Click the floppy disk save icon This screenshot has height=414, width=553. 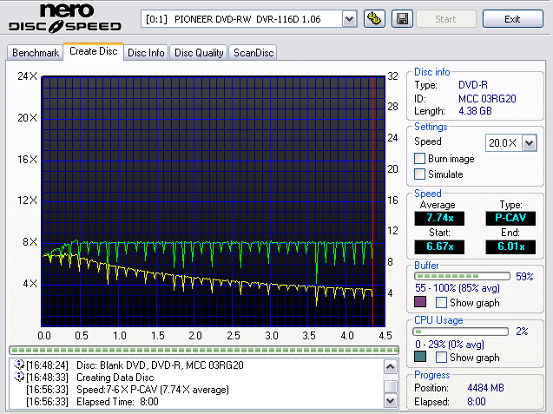pyautogui.click(x=402, y=18)
